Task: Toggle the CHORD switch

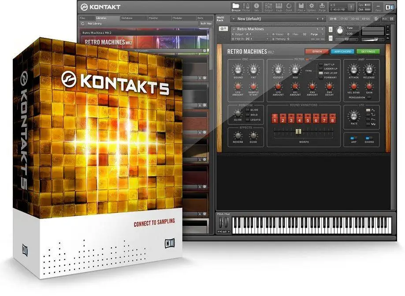Action: [369, 138]
